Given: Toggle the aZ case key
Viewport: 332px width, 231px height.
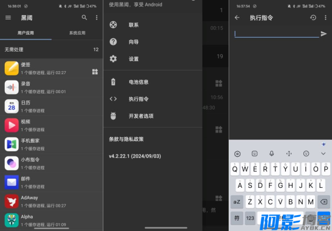Looking at the screenshot, I should [237, 202].
